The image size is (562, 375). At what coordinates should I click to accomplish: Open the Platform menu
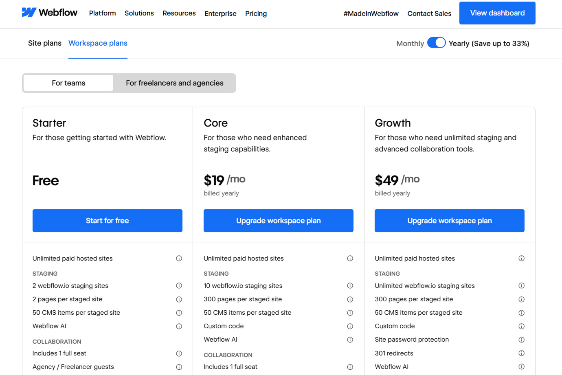click(x=103, y=13)
